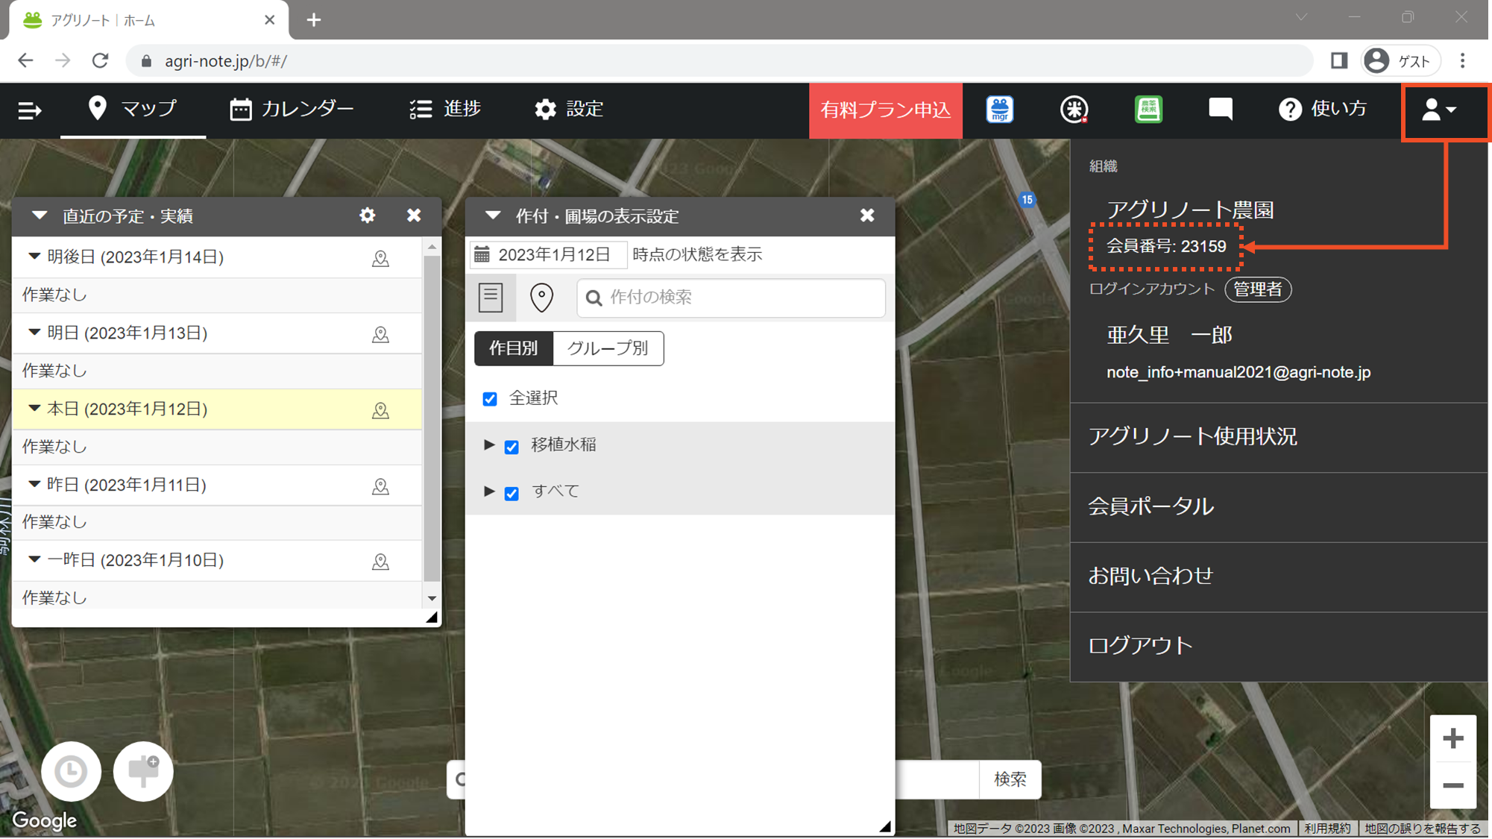This screenshot has width=1492, height=839.
Task: Show map pin for 明日 (2023年1月13日)
Action: pos(380,334)
